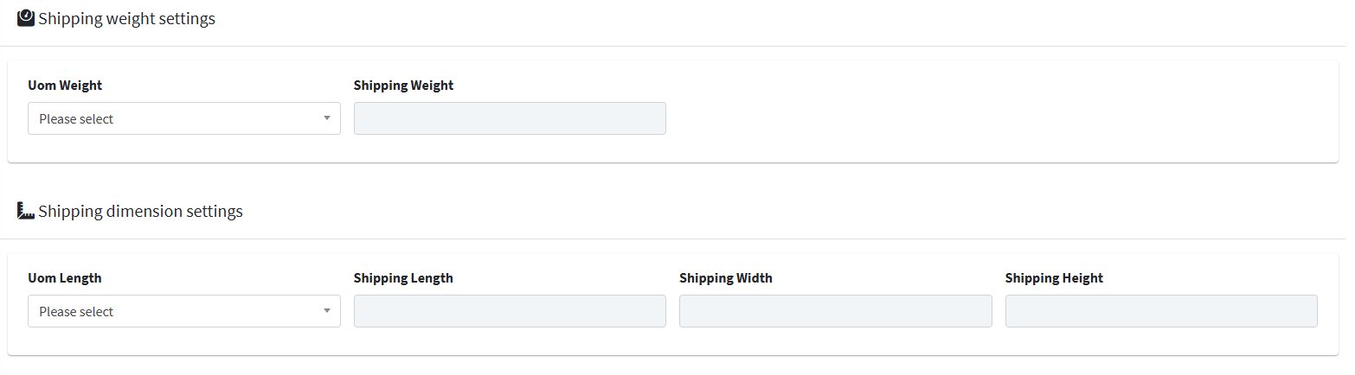
Task: Click the divider line under Shipping dimension settings
Action: click(x=677, y=238)
